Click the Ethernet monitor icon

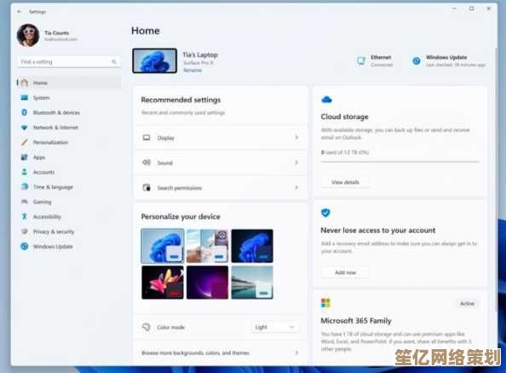[361, 60]
